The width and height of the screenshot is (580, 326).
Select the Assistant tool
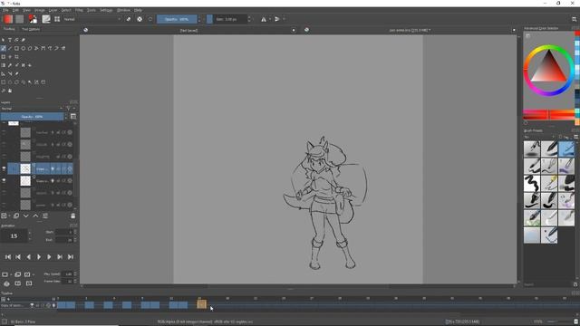point(4,74)
